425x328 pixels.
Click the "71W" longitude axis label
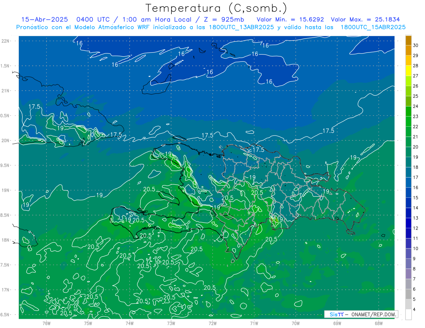click(254, 323)
